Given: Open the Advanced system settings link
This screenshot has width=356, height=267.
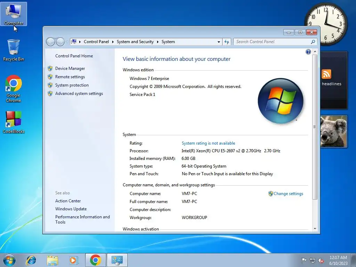Looking at the screenshot, I should tap(79, 94).
